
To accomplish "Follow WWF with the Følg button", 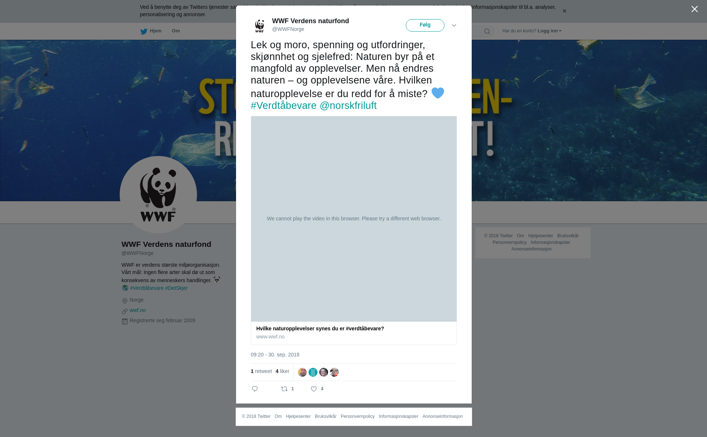I will [x=425, y=25].
